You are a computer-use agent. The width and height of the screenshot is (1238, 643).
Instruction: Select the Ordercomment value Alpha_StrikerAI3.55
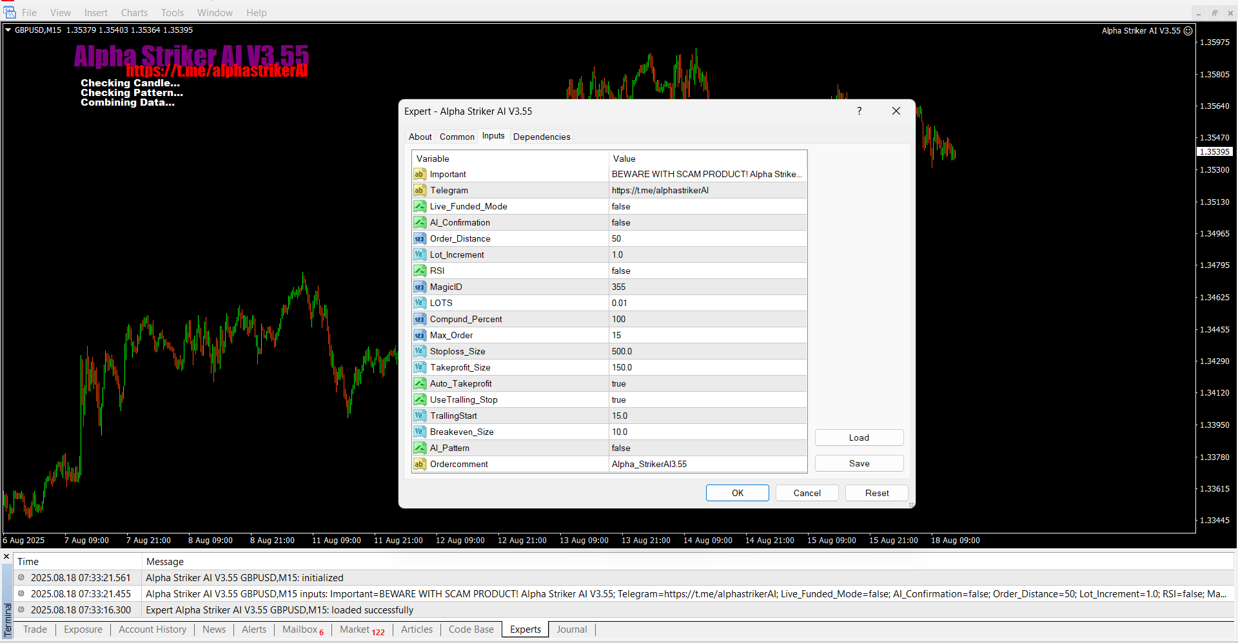click(x=707, y=464)
